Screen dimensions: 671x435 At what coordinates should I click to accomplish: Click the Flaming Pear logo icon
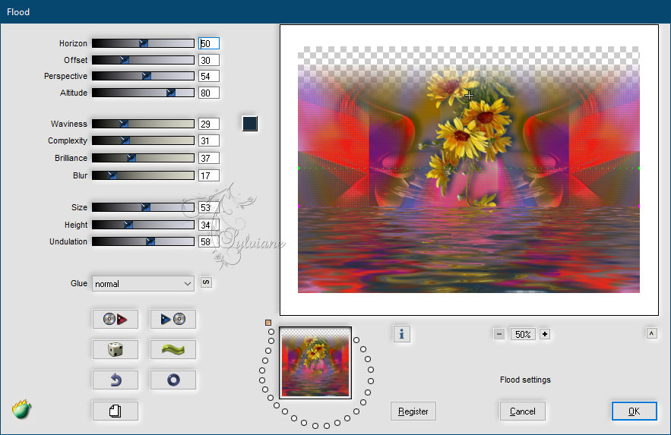pyautogui.click(x=22, y=409)
